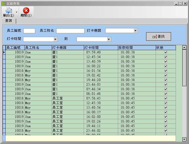This screenshot has height=144, width=189.
Task: Click the vertical scrollbar thumb
Action: pos(184,68)
